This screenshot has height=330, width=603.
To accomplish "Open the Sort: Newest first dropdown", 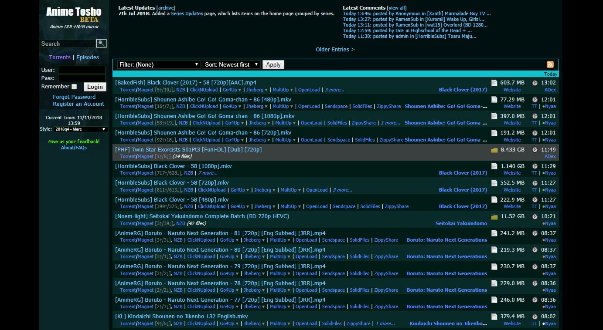I will (x=232, y=64).
